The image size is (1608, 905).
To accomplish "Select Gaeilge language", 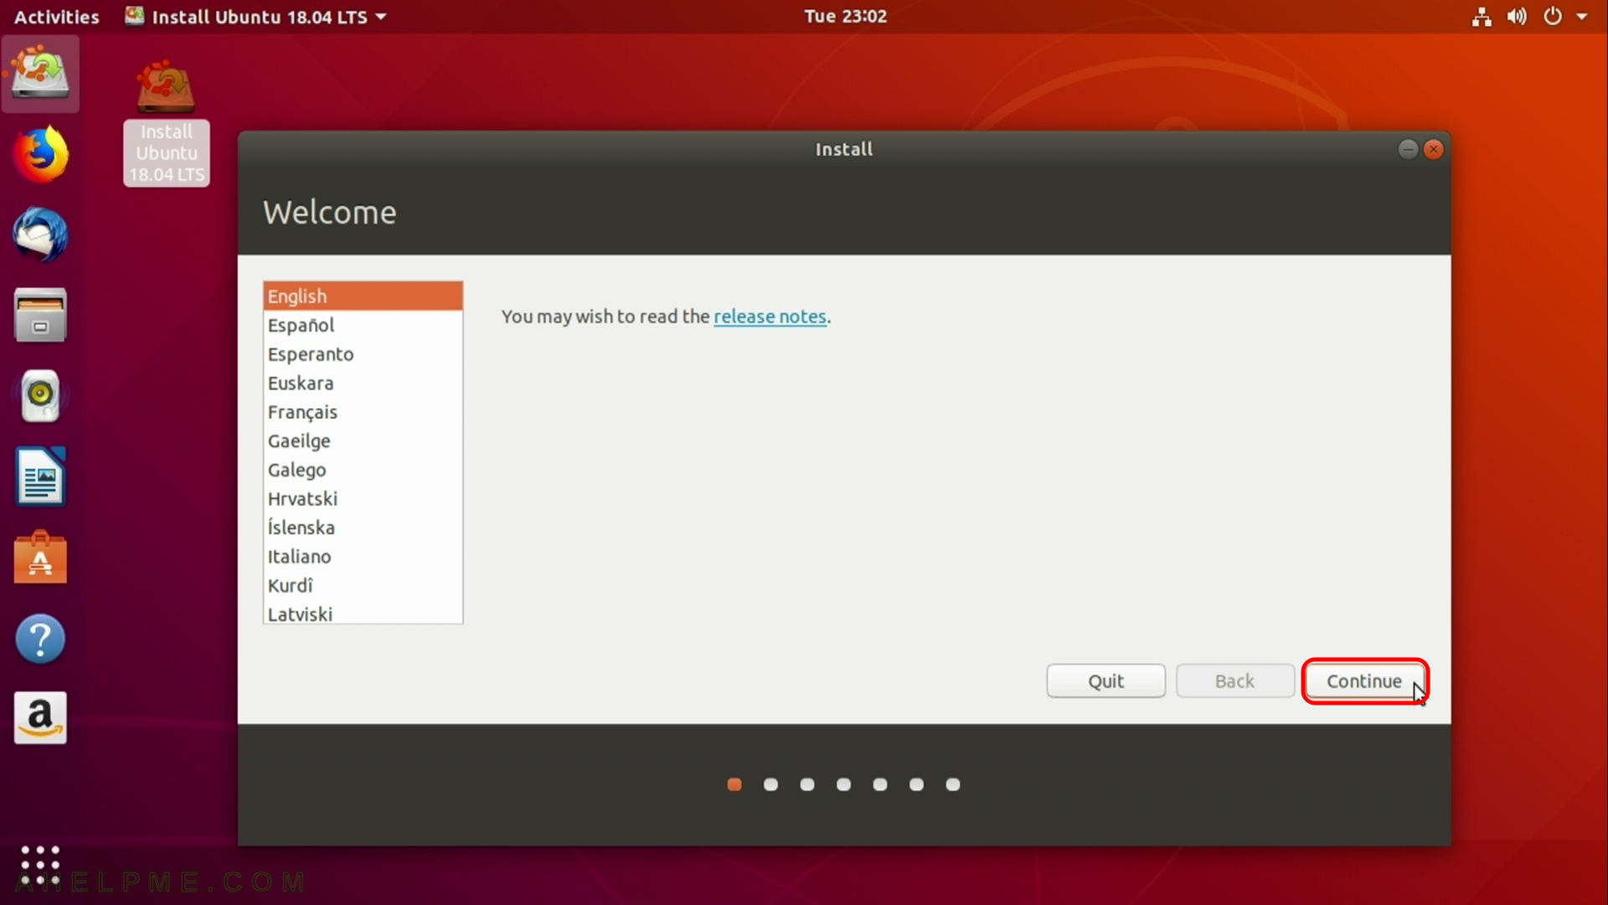I will [363, 441].
